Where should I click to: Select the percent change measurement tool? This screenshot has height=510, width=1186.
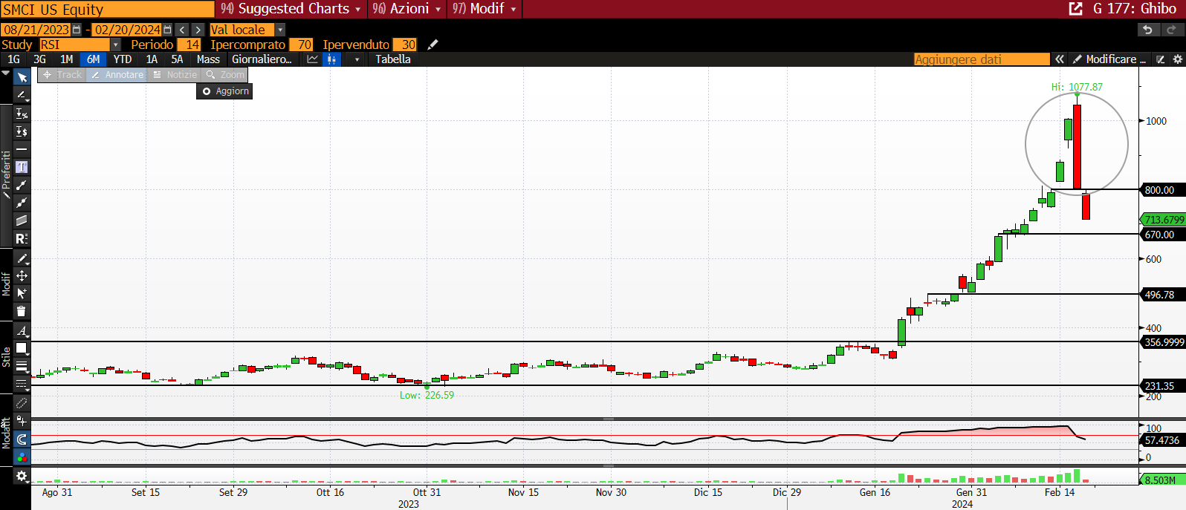point(22,114)
